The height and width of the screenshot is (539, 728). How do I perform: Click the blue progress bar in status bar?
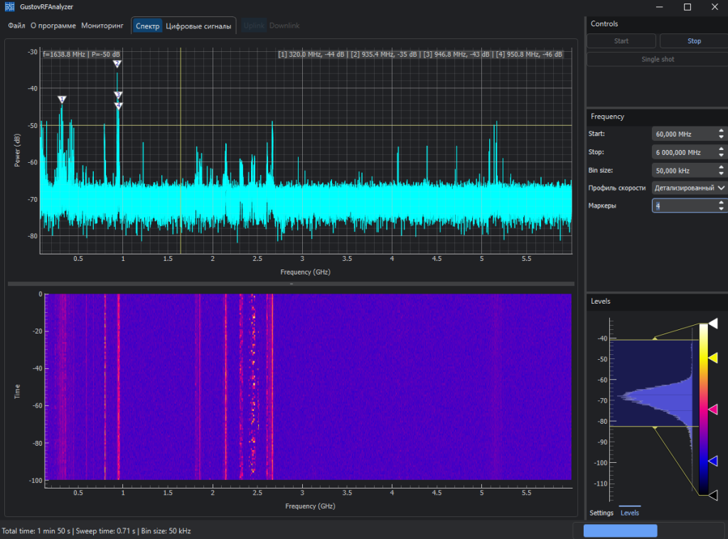[620, 530]
